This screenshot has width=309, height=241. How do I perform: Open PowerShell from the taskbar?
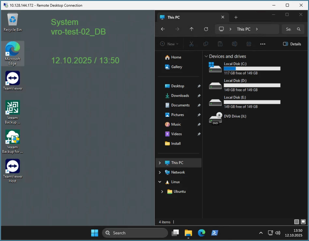pos(215,233)
